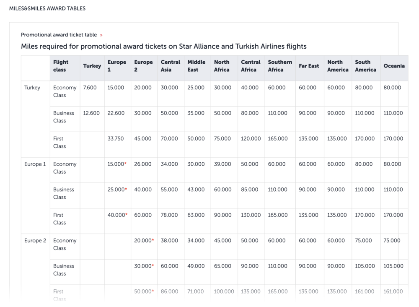Select the Europe 2 origin row label
Screen dimensions: 419x307
click(x=35, y=241)
